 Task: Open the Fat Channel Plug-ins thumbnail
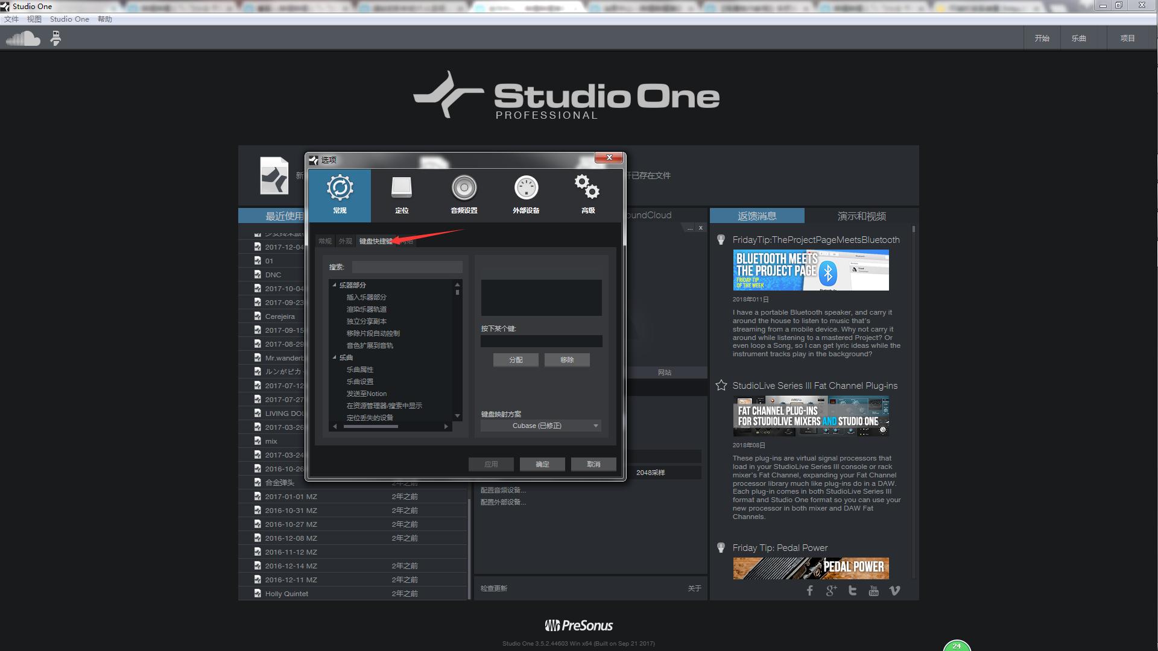(811, 416)
